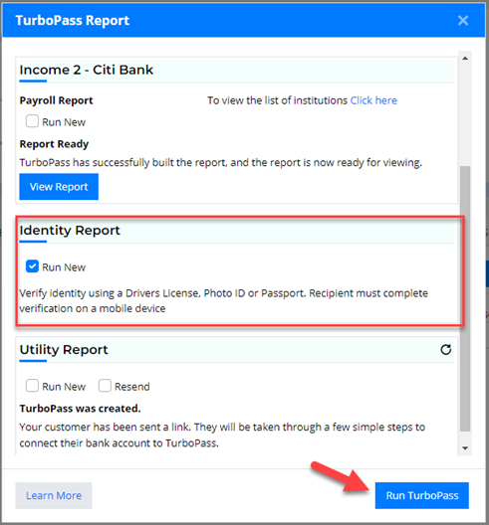489x525 pixels.
Task: Select the Utility Report section header
Action: pyautogui.click(x=64, y=350)
